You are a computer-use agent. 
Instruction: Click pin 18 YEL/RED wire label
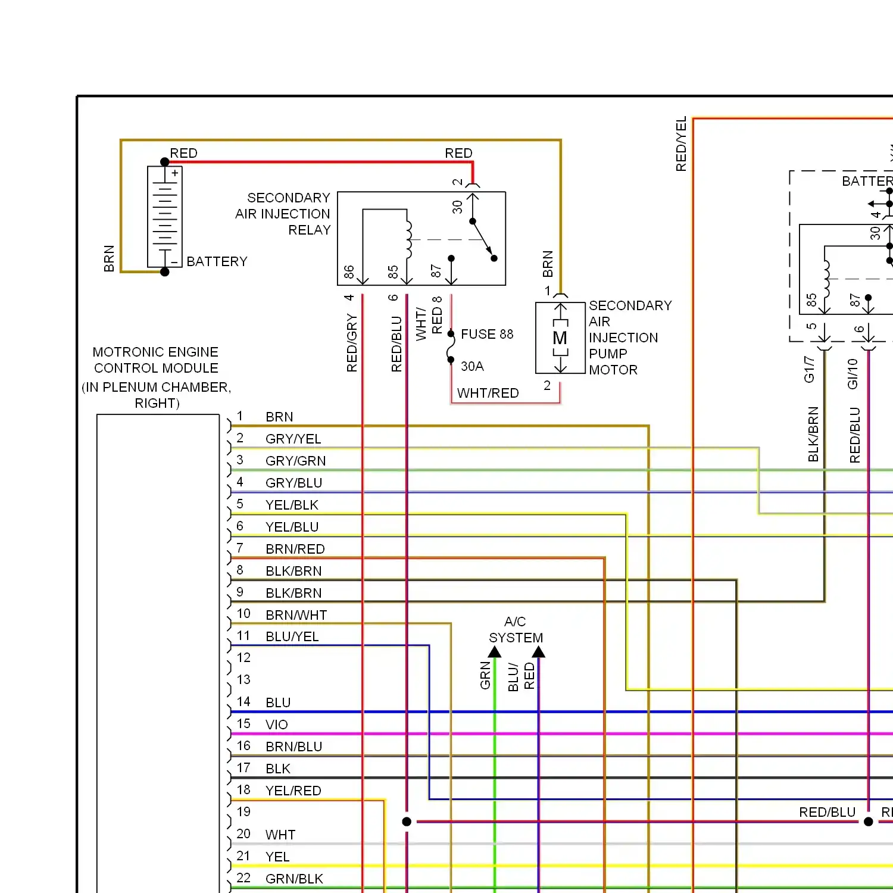point(293,791)
